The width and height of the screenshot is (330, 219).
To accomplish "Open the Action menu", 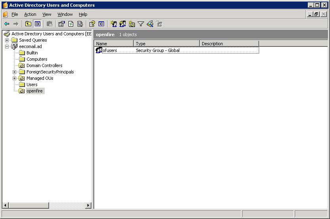I will [30, 14].
